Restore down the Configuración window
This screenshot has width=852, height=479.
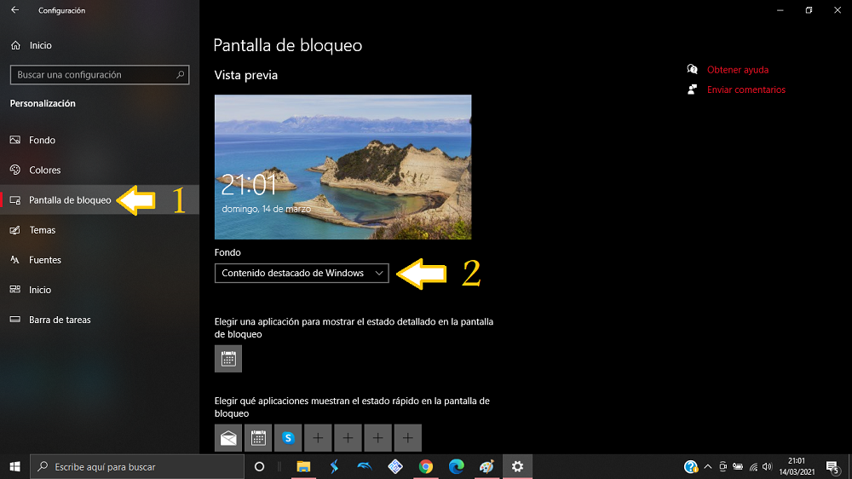pos(809,9)
